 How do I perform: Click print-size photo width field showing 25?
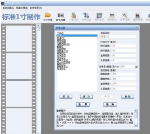tap(125, 51)
